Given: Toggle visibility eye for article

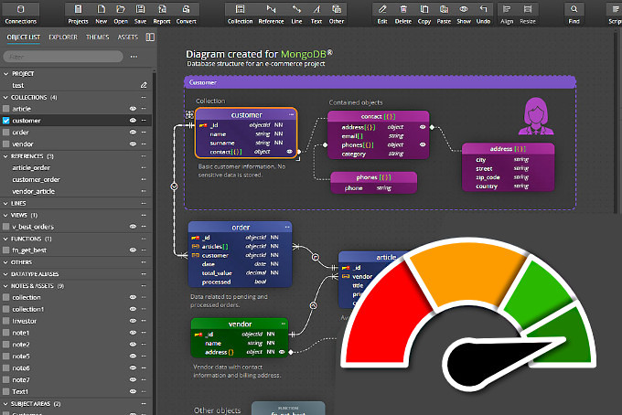Looking at the screenshot, I should [133, 109].
